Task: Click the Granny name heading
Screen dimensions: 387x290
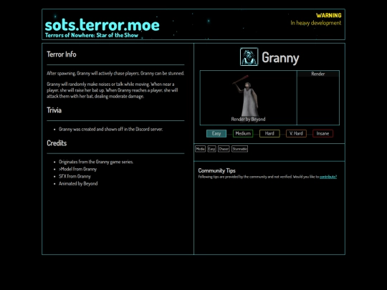Action: [x=280, y=58]
